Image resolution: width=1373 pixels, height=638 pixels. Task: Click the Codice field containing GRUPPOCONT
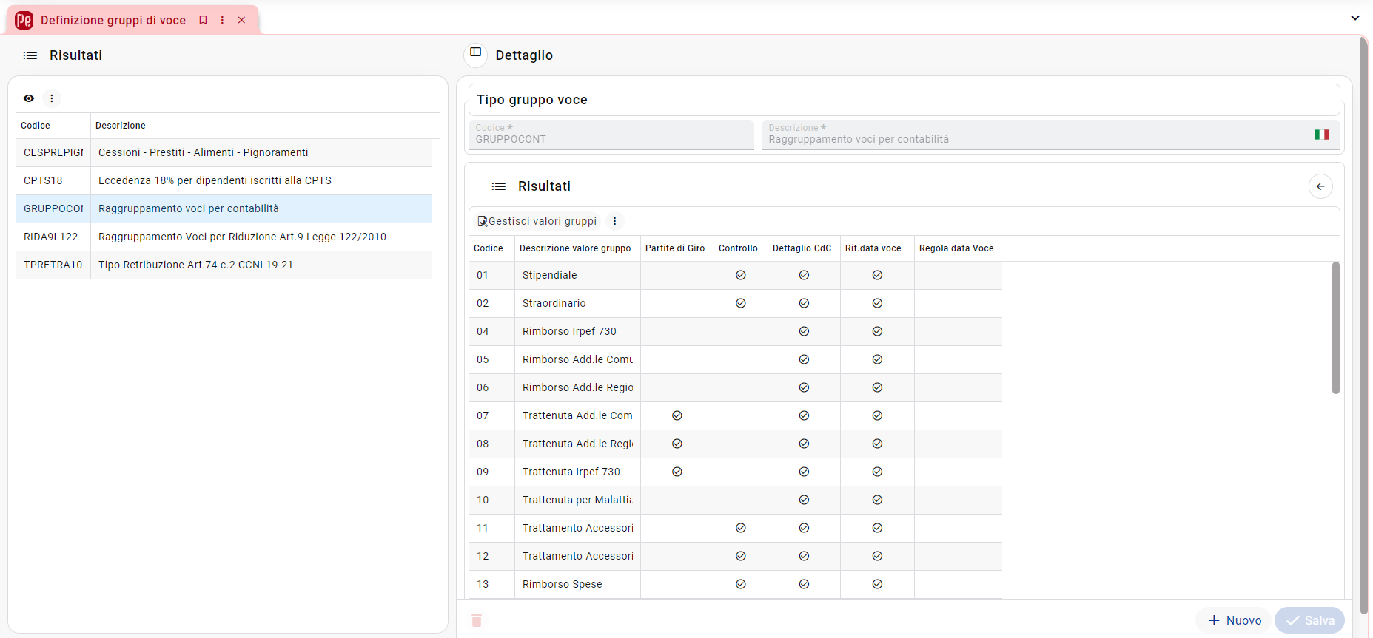611,135
